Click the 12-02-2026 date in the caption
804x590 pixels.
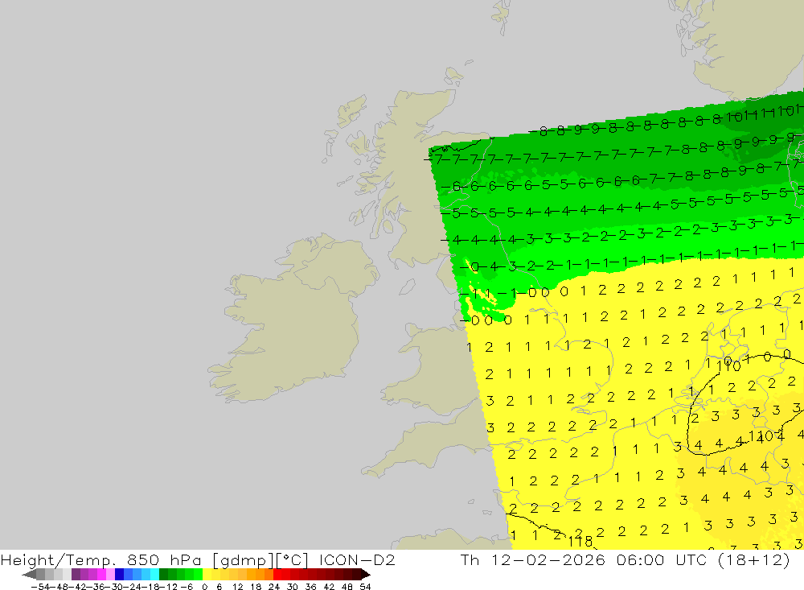click(x=548, y=559)
